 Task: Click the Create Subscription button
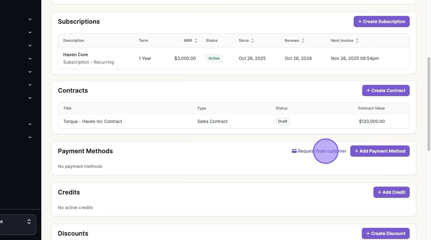pyautogui.click(x=381, y=21)
